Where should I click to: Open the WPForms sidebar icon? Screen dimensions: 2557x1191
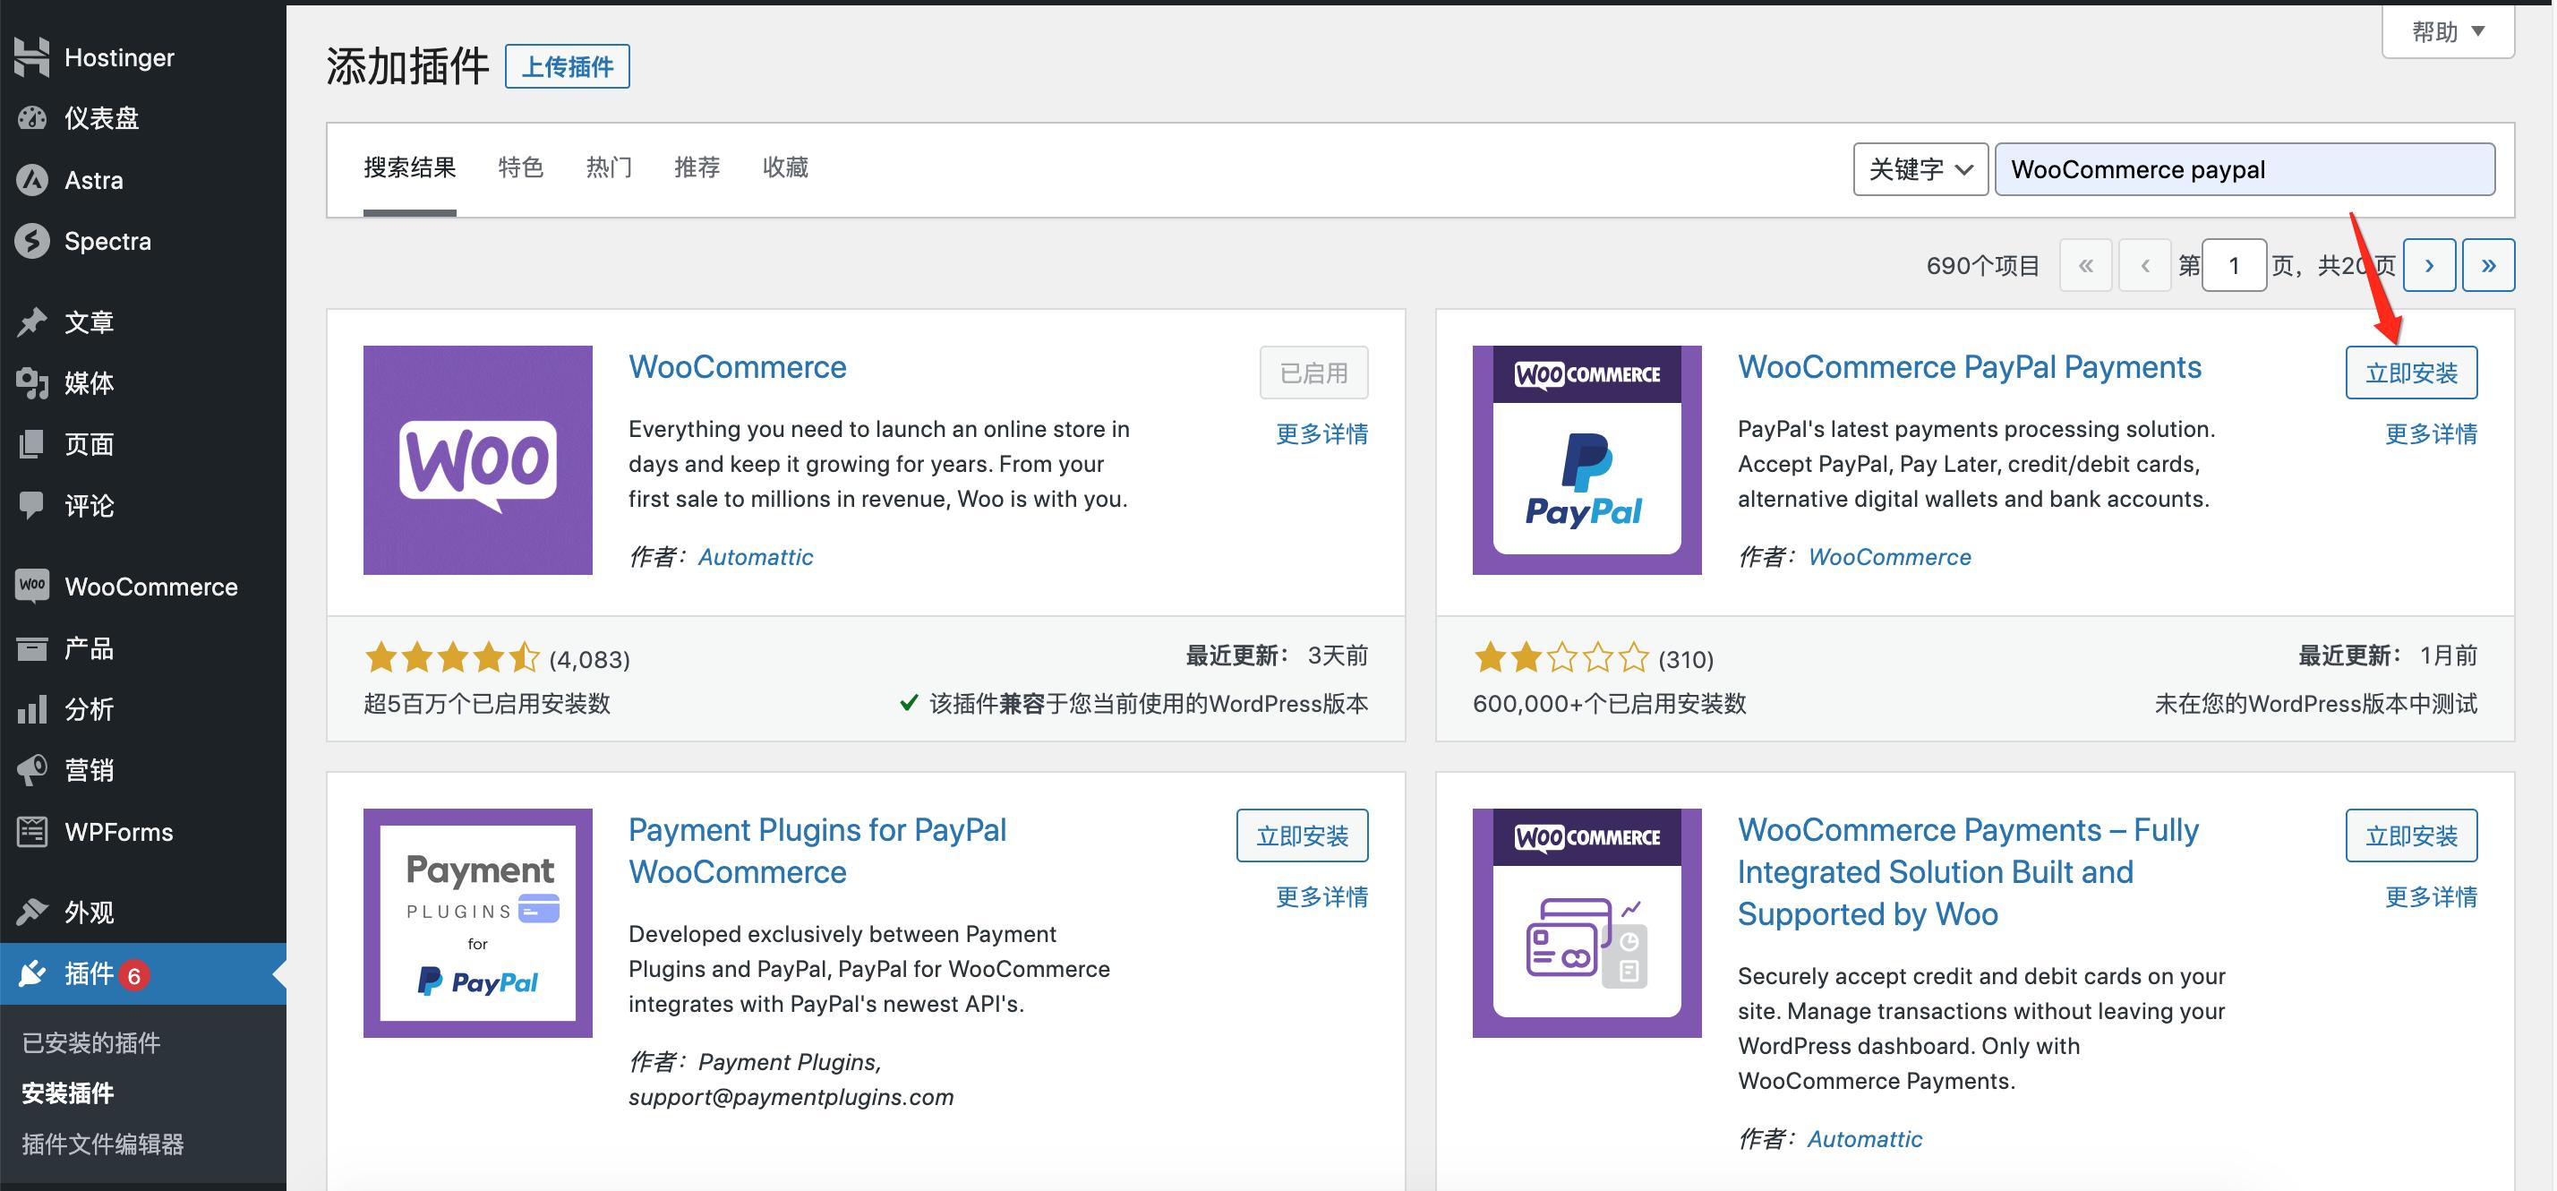point(31,832)
